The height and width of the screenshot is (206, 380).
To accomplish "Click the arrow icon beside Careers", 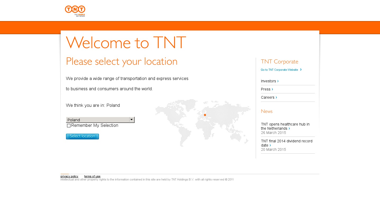I will tap(276, 97).
